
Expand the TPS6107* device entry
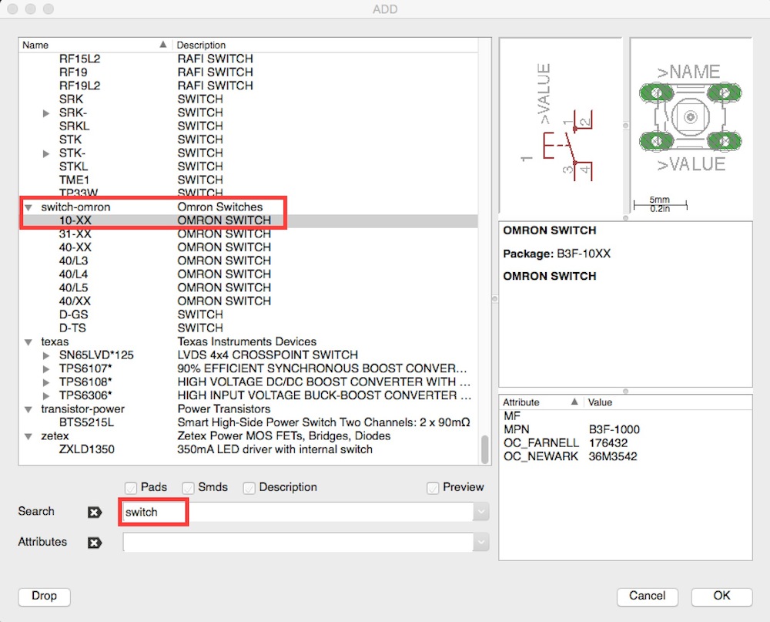(x=46, y=368)
